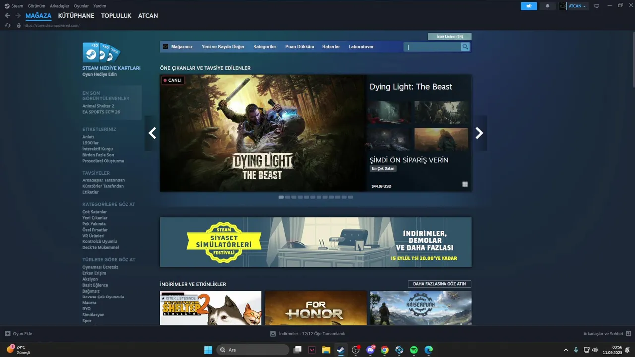Go back with the left arrow
This screenshot has width=635, height=357.
[7, 16]
